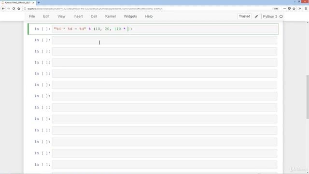Focus the last fully visible code cell

(165, 165)
